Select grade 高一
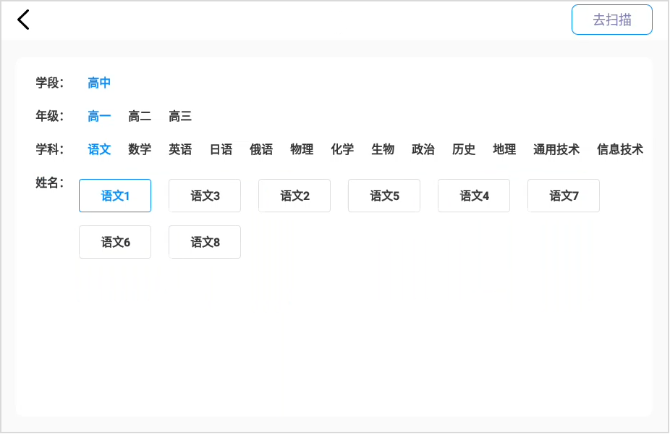Viewport: 670px width, 434px height. [x=99, y=116]
